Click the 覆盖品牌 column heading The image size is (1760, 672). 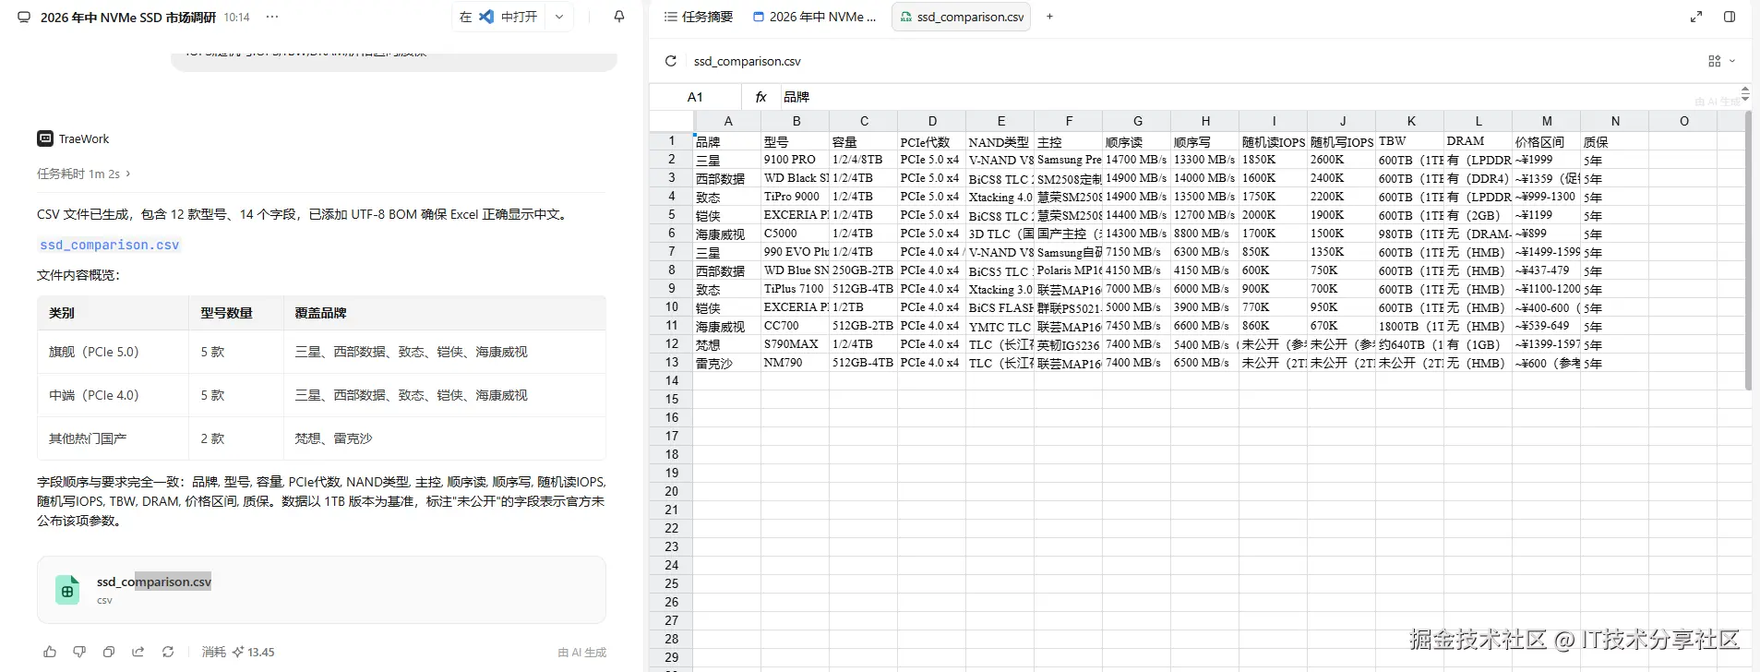321,313
